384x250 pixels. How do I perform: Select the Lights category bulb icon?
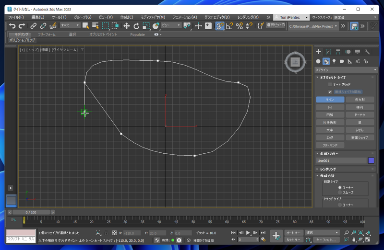[x=334, y=61]
